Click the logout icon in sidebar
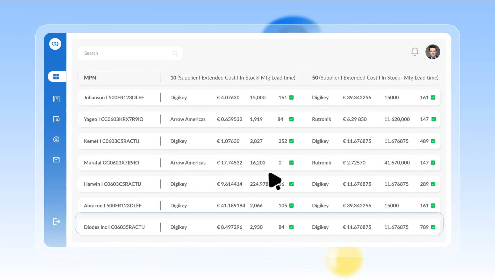This screenshot has height=279, width=495. click(x=56, y=222)
